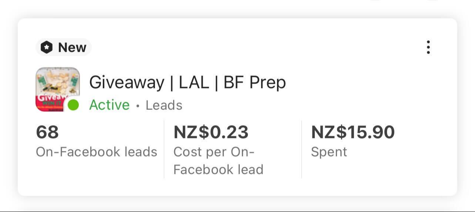475x212 pixels.
Task: Tap the 'NZ$0.23' cost value
Action: 211,132
